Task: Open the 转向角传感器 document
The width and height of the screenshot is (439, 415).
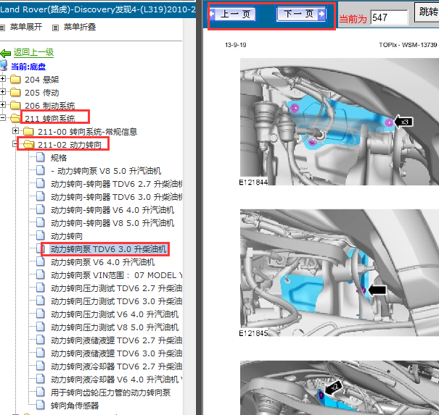Action: tap(75, 406)
